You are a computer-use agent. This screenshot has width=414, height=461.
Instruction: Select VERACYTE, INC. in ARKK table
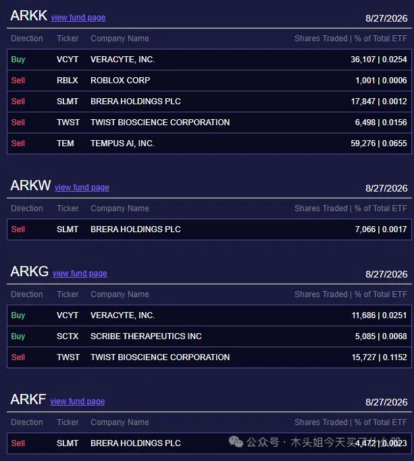(x=122, y=60)
